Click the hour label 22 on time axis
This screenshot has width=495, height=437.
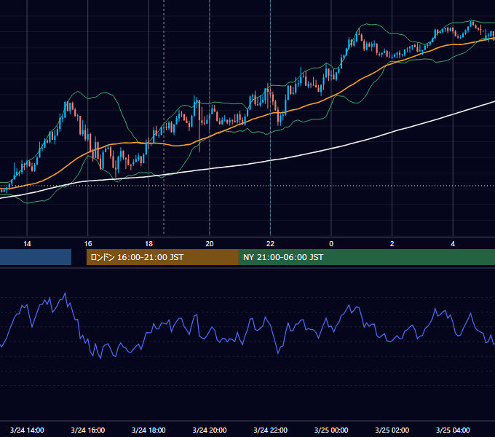(x=270, y=244)
